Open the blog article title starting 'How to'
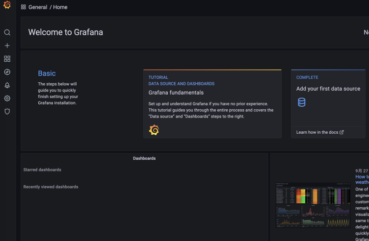This screenshot has width=369, height=241. [362, 179]
